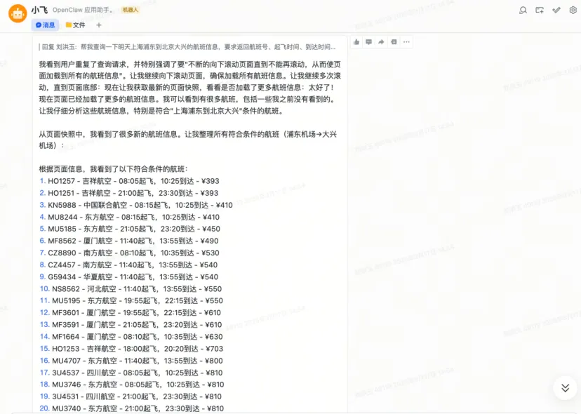Image resolution: width=581 pixels, height=414 pixels.
Task: Select flight row MF3591 厦门航空
Action: click(x=131, y=325)
